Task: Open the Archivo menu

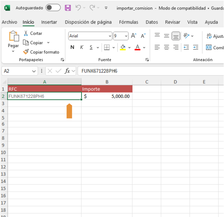Action: coord(9,22)
